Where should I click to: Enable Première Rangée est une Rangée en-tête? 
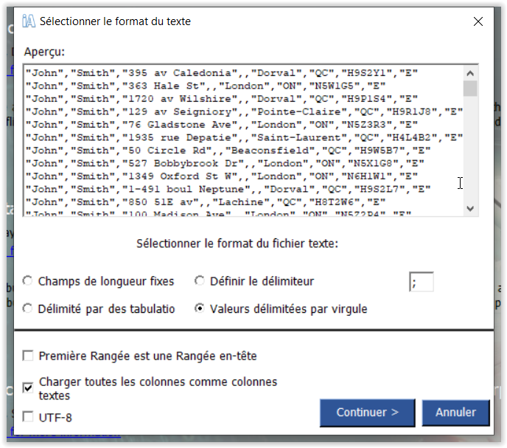(28, 355)
